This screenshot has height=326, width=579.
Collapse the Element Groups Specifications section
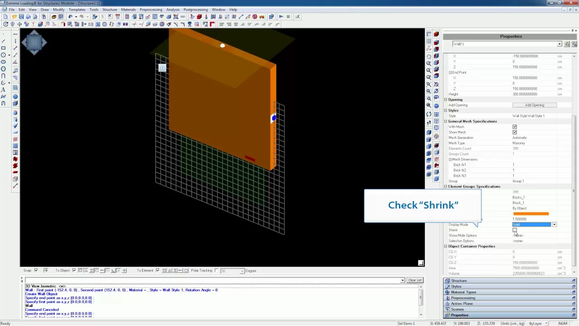tap(446, 187)
